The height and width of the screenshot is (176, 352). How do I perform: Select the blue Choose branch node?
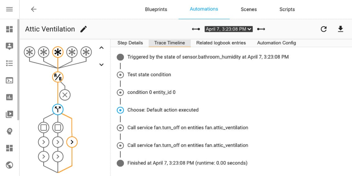[58, 109]
